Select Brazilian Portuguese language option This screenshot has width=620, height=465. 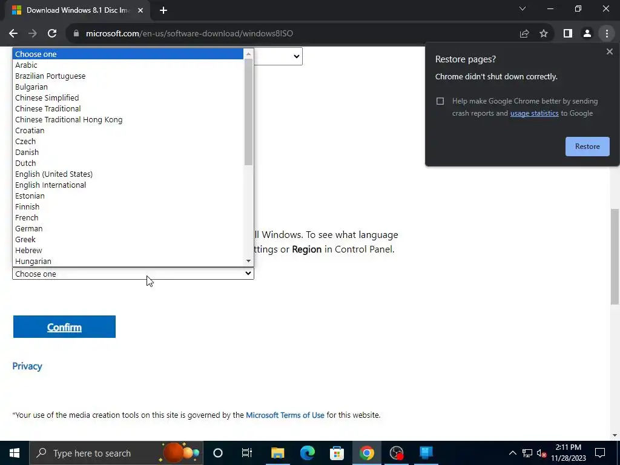pyautogui.click(x=128, y=76)
